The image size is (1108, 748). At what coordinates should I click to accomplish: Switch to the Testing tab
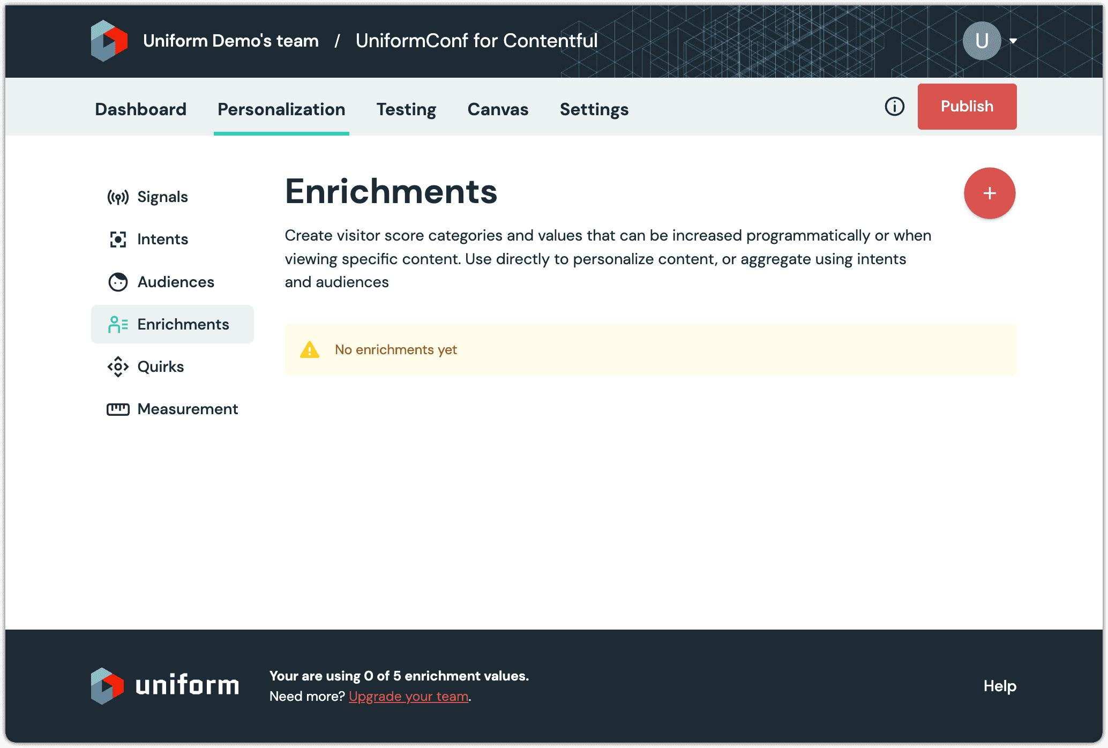406,109
